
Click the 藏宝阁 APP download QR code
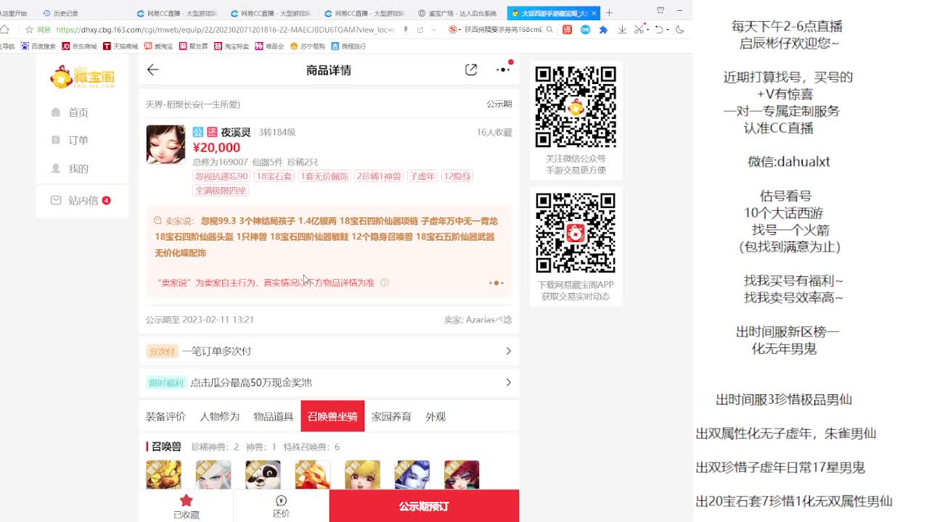coord(576,233)
